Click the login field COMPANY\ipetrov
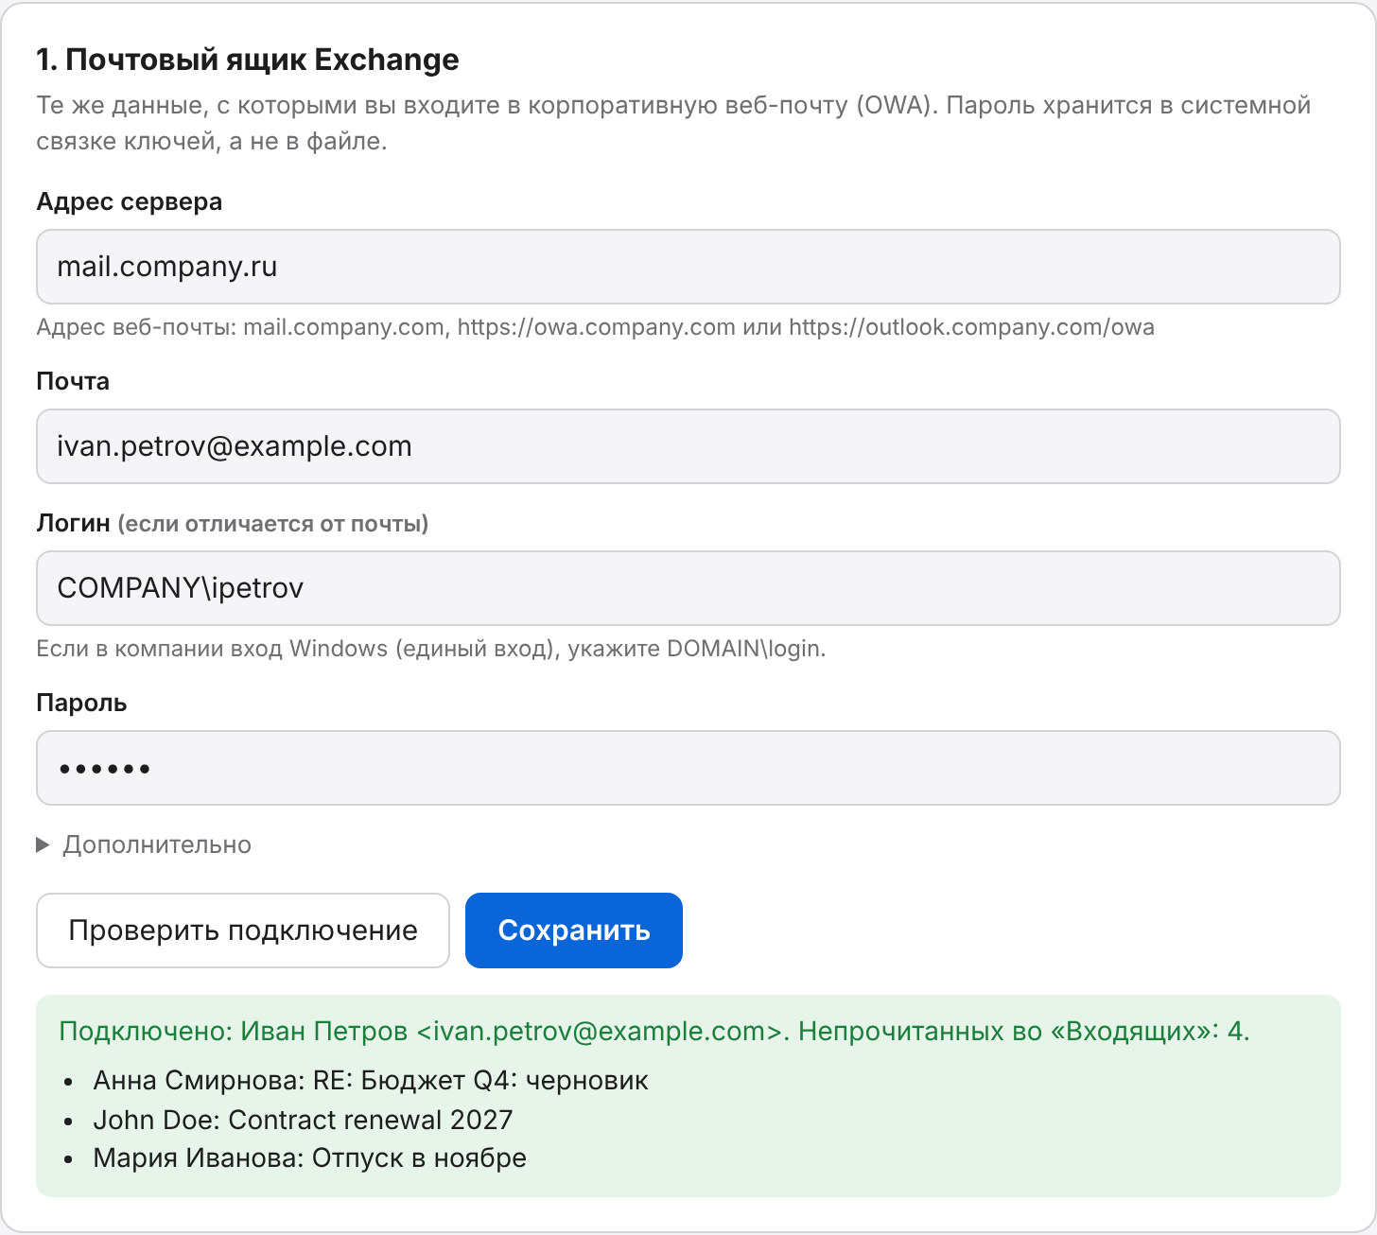Image resolution: width=1377 pixels, height=1235 pixels. point(688,588)
